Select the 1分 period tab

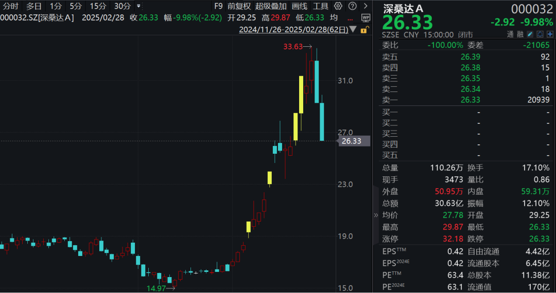coord(56,6)
